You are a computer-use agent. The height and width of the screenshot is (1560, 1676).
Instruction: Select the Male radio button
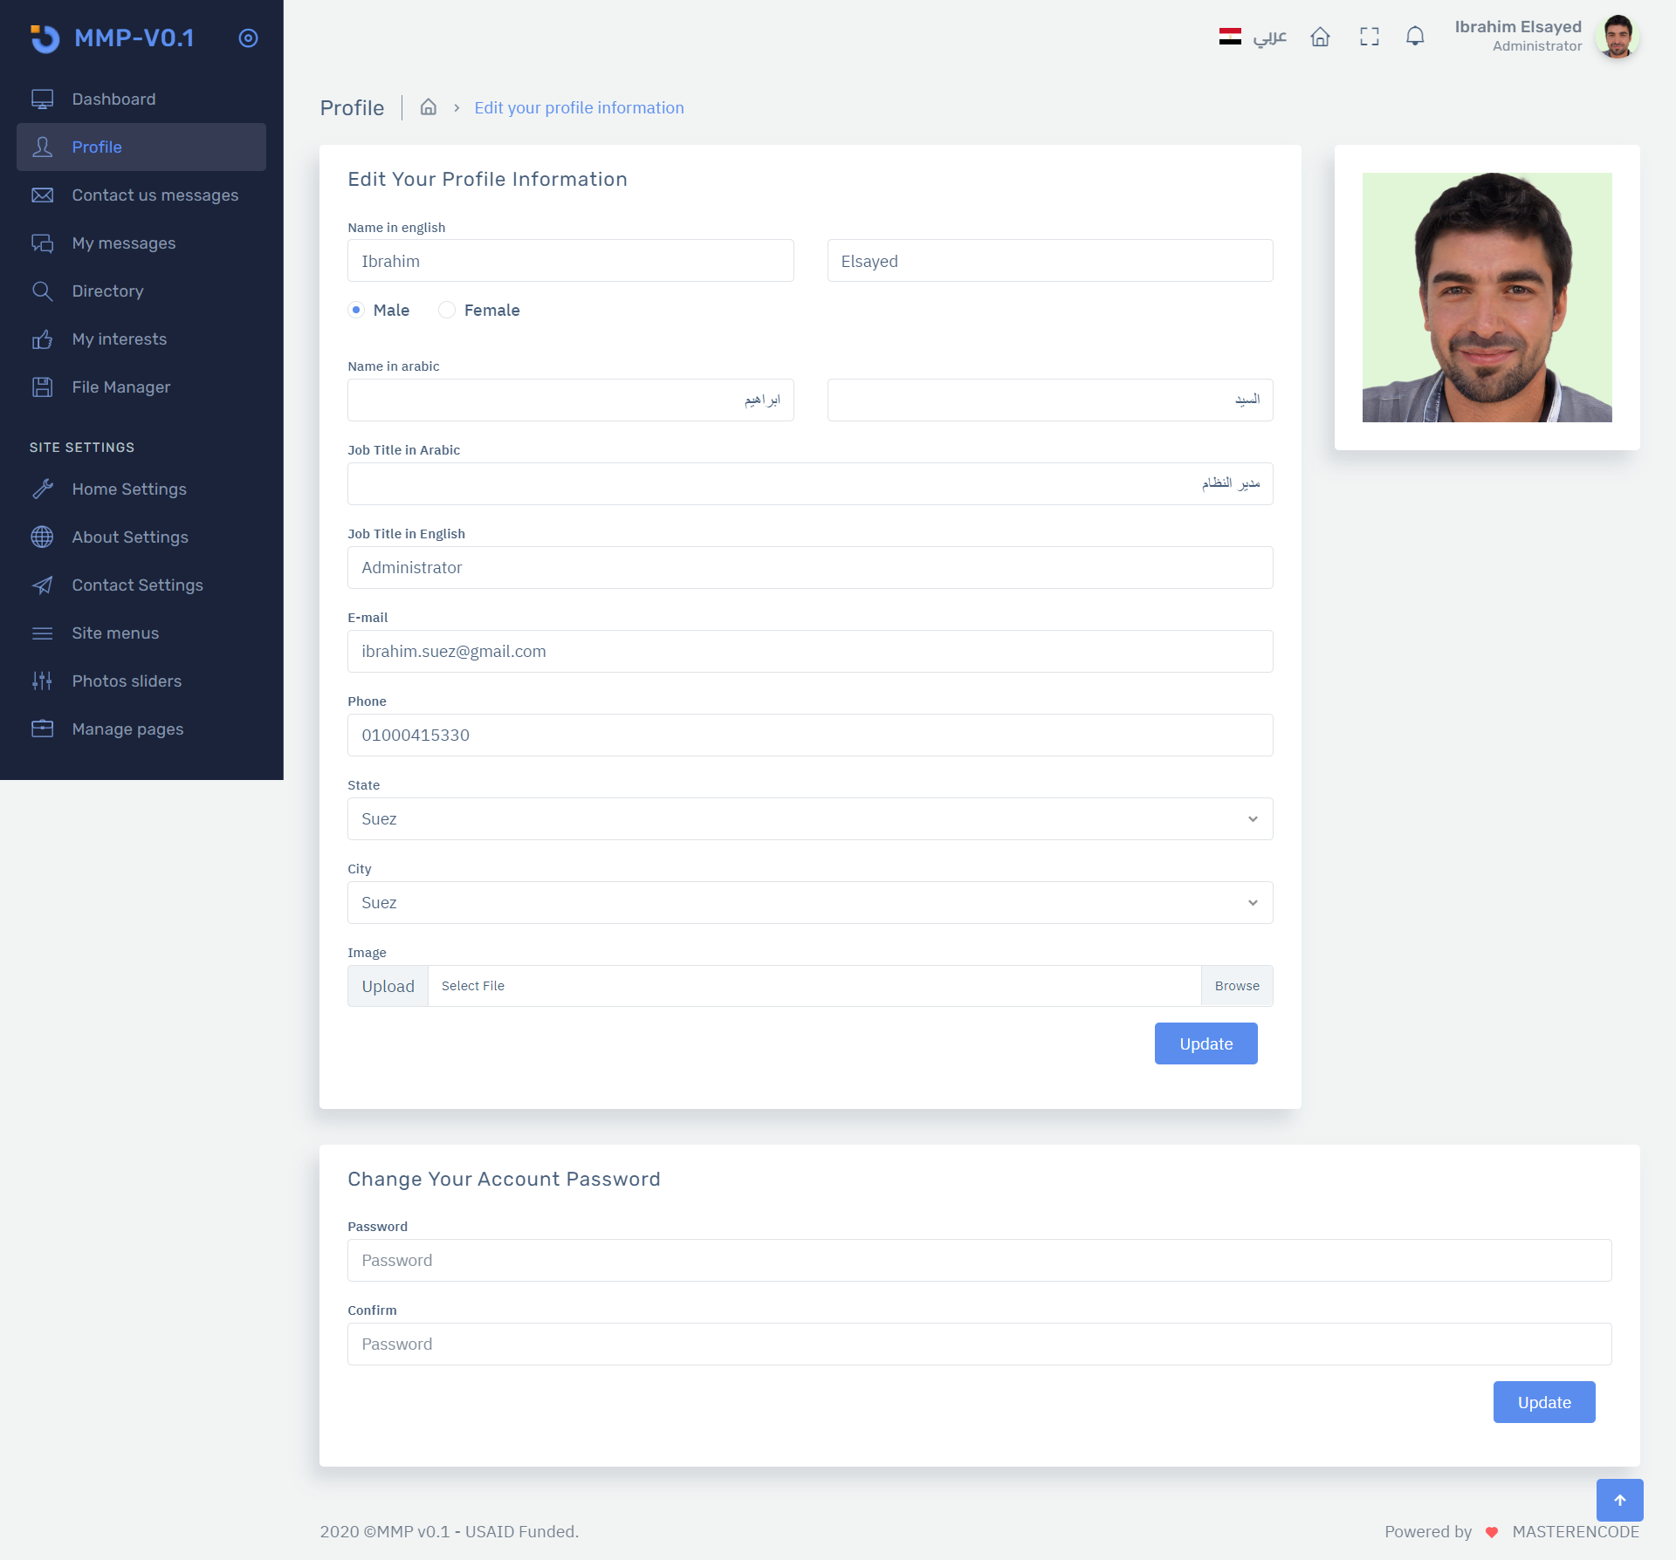click(x=356, y=310)
